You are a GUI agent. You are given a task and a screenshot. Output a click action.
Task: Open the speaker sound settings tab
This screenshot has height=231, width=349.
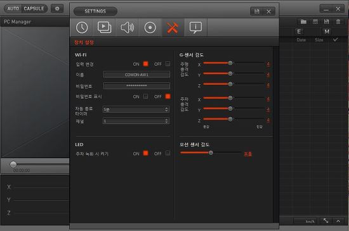(x=128, y=27)
